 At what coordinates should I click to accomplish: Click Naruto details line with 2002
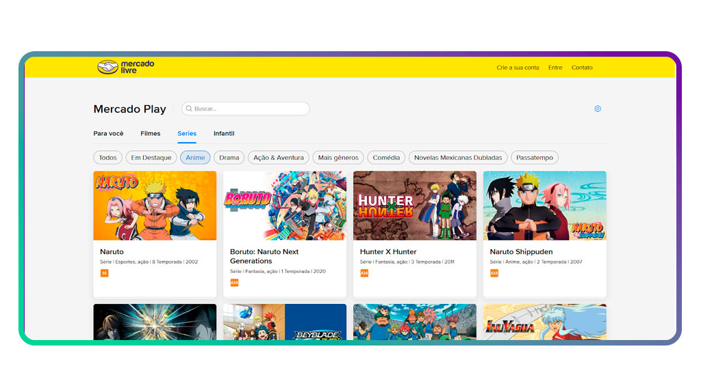pos(149,262)
